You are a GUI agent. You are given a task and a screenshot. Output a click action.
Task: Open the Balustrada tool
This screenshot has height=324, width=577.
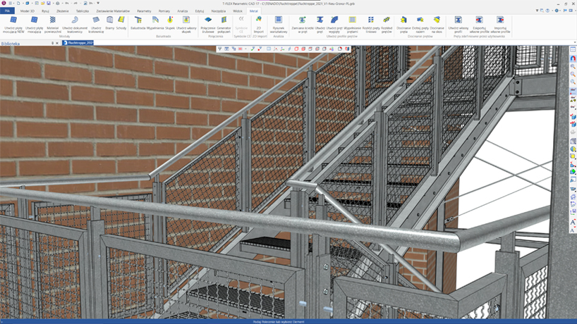(x=138, y=23)
